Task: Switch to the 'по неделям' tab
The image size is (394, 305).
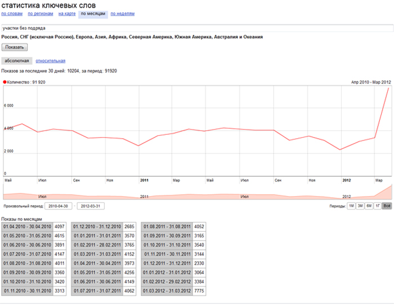Action: tap(122, 13)
